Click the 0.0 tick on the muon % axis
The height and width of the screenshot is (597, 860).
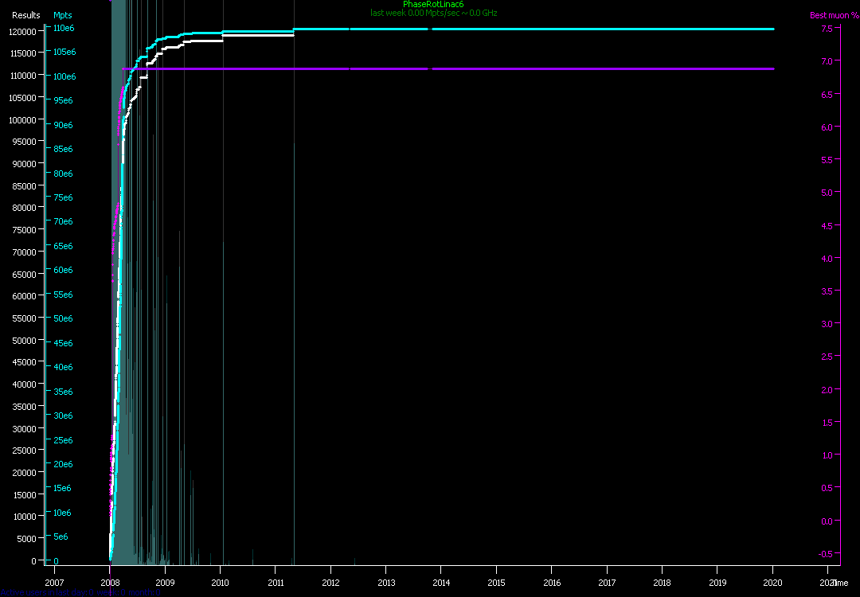[x=827, y=521]
